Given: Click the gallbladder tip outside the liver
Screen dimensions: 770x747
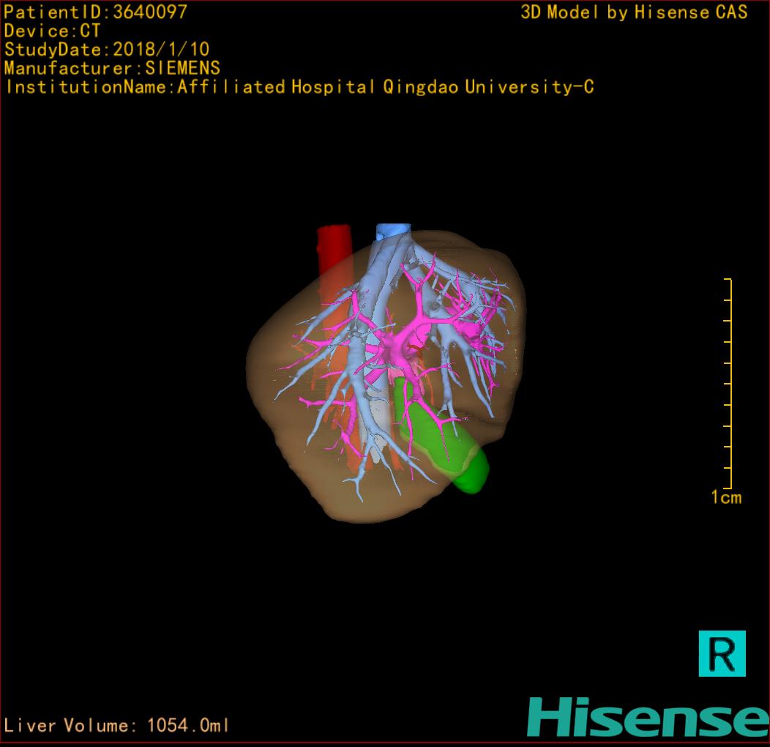Looking at the screenshot, I should [472, 476].
